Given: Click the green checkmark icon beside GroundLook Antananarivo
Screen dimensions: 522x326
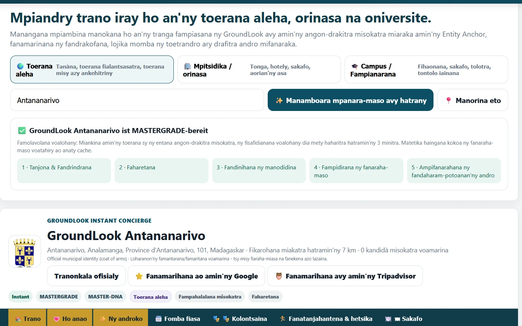Looking at the screenshot, I should coord(22,131).
